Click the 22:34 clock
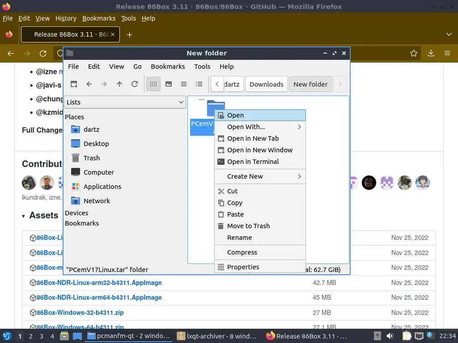458x343 pixels. pos(447,336)
